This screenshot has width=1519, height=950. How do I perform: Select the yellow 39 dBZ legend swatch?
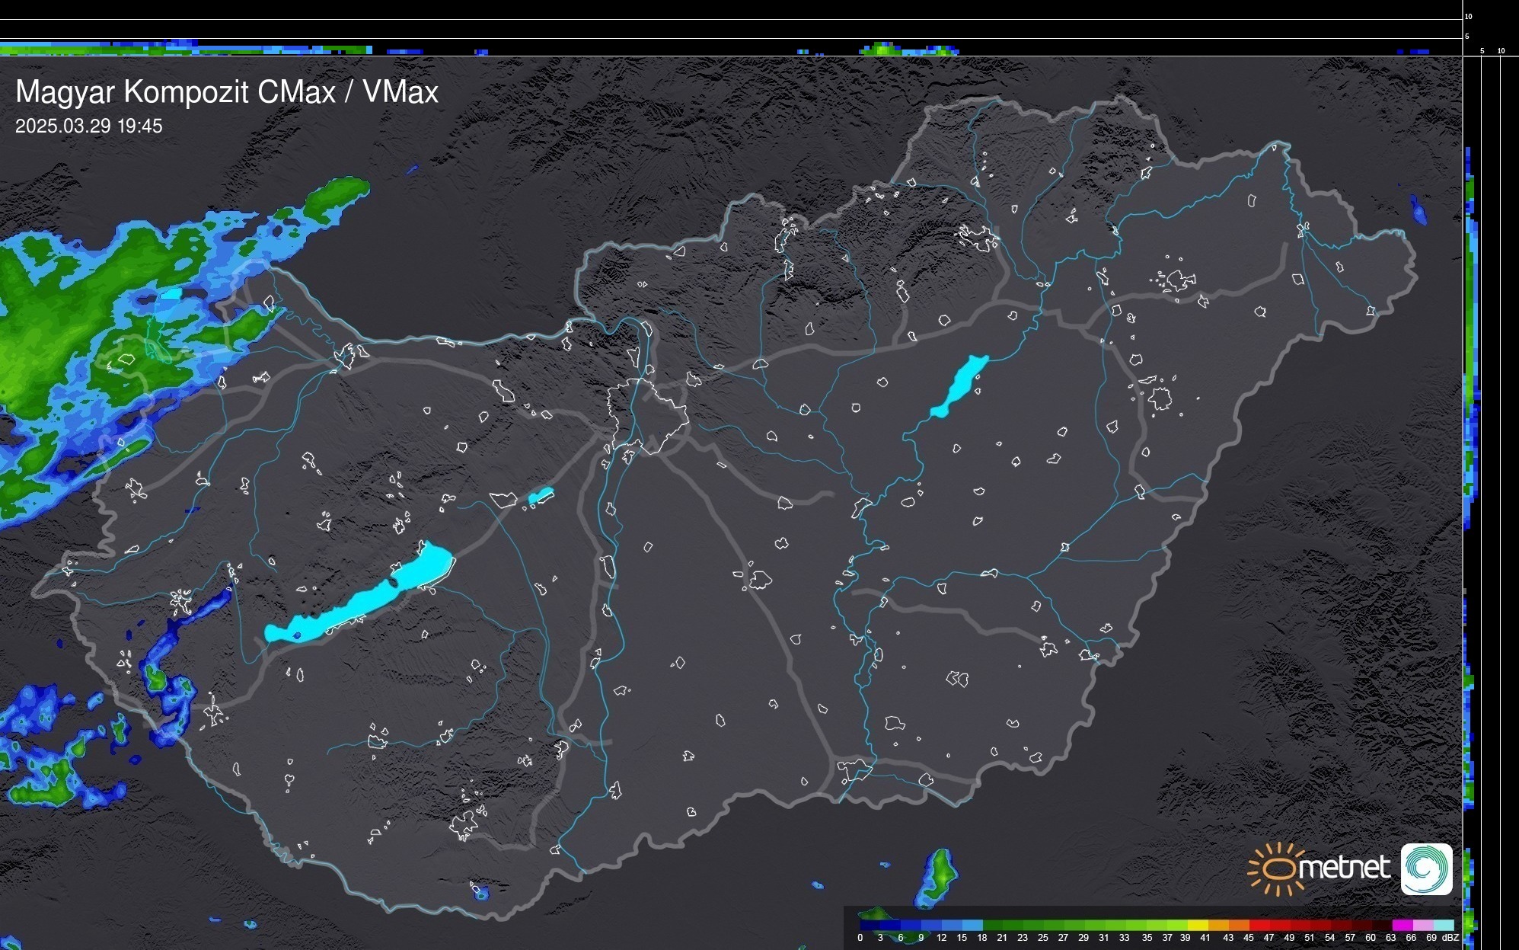point(1198,925)
